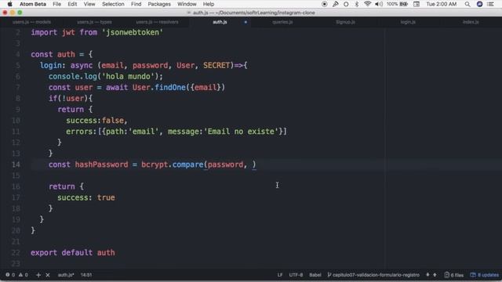Change the LF line ending selector
This screenshot has height=282, width=502.
(x=280, y=275)
